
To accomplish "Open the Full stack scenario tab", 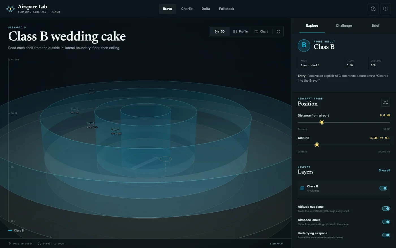I will (x=227, y=9).
